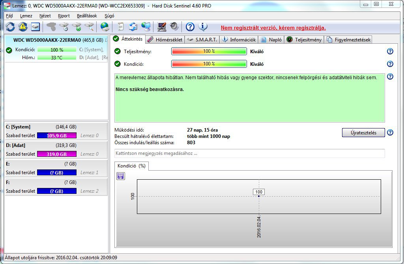Click the help icon next to Teljesítmény bar

tap(390, 51)
